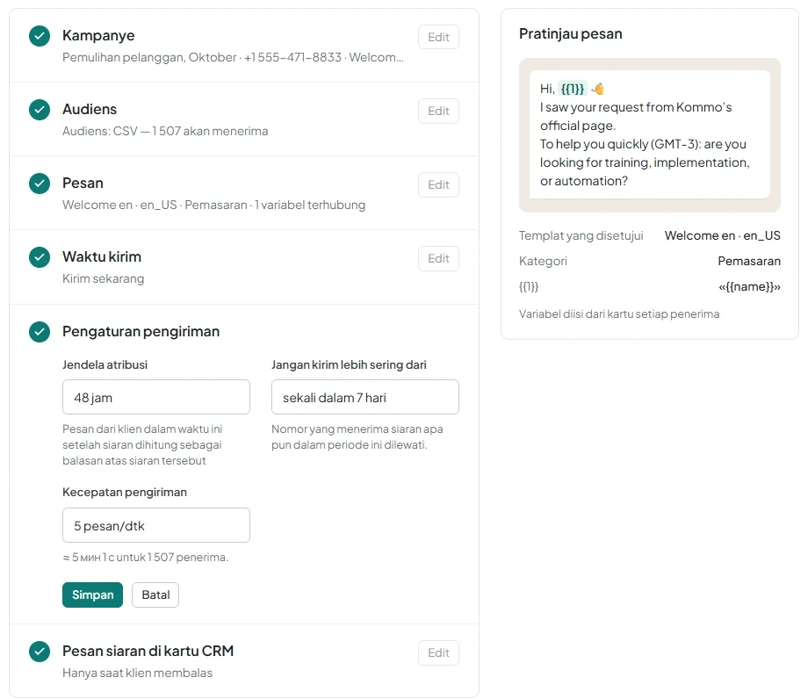
Task: Click the Pesan siaran di kartu CRM checkmark
Action: pos(40,652)
